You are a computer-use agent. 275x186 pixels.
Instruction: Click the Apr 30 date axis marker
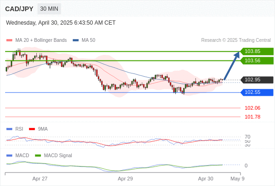(206, 179)
